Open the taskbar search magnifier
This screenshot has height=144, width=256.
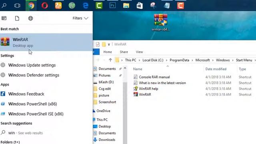[x=4, y=6]
